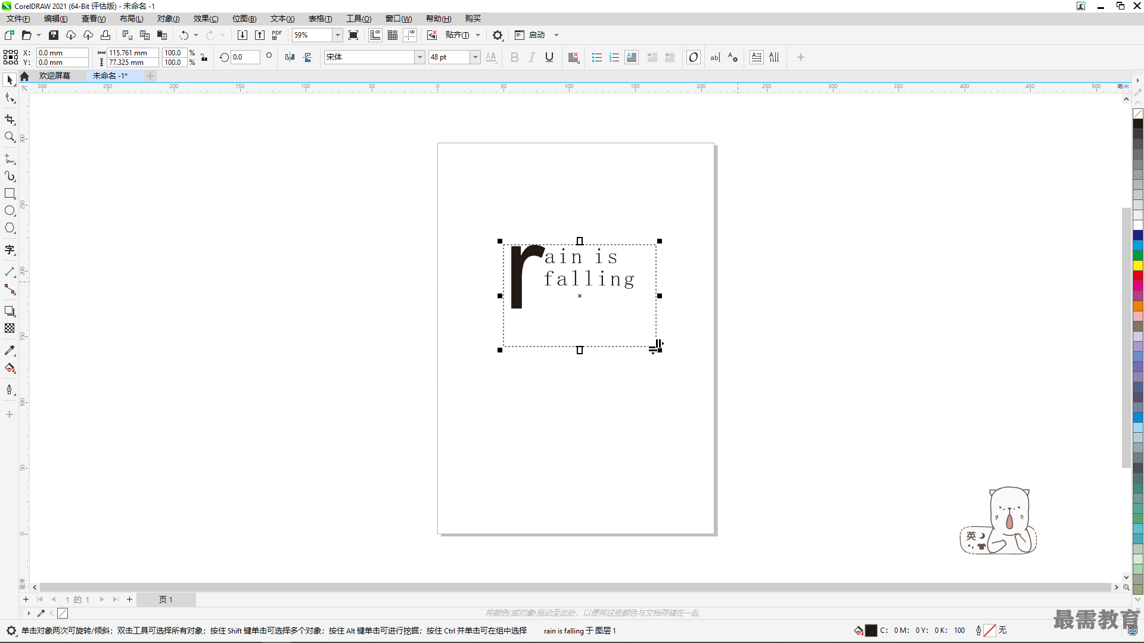Open the horizontal alignment dropdown
The height and width of the screenshot is (643, 1144).
point(574,57)
